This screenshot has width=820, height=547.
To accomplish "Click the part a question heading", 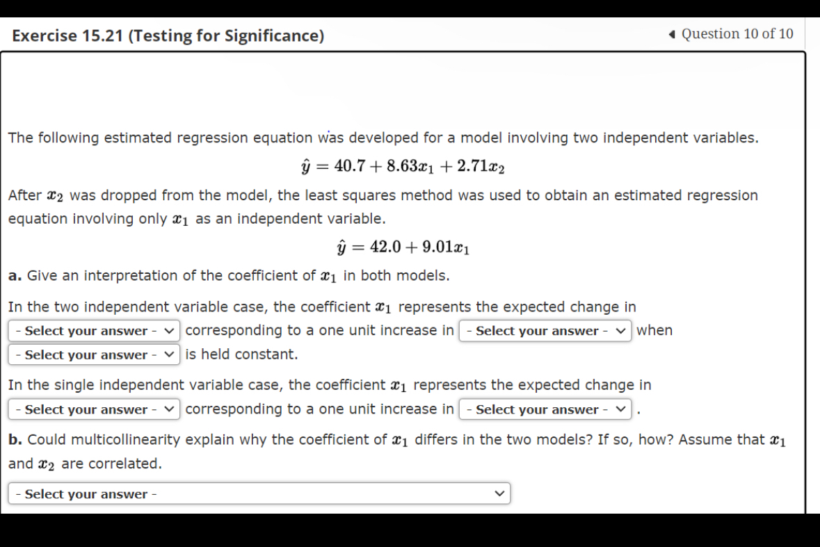I will (x=230, y=275).
